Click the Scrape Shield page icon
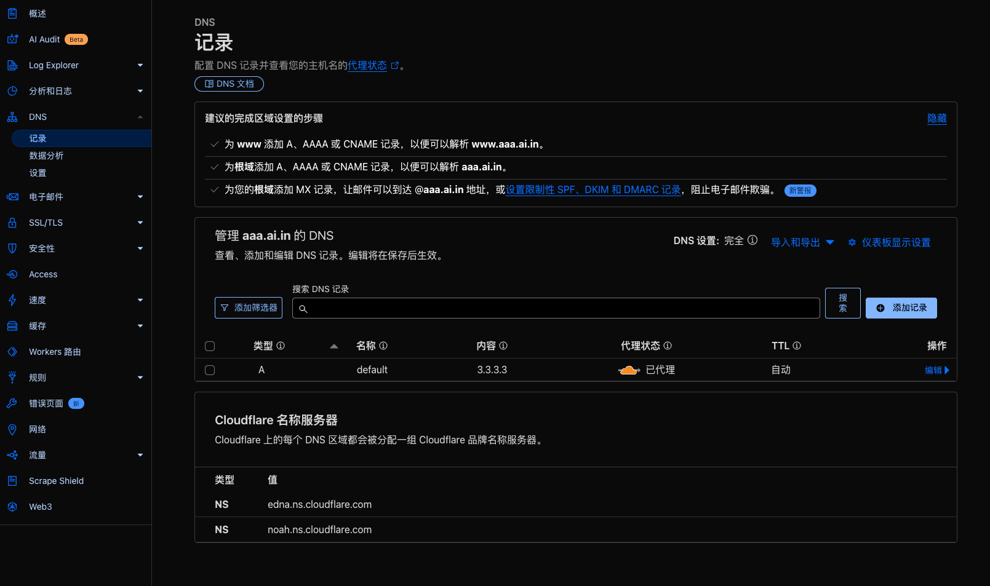This screenshot has width=990, height=586. [12, 481]
